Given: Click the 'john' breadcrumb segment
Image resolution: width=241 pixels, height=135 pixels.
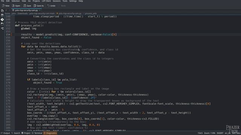Looking at the screenshot, I should (x=14, y=13).
